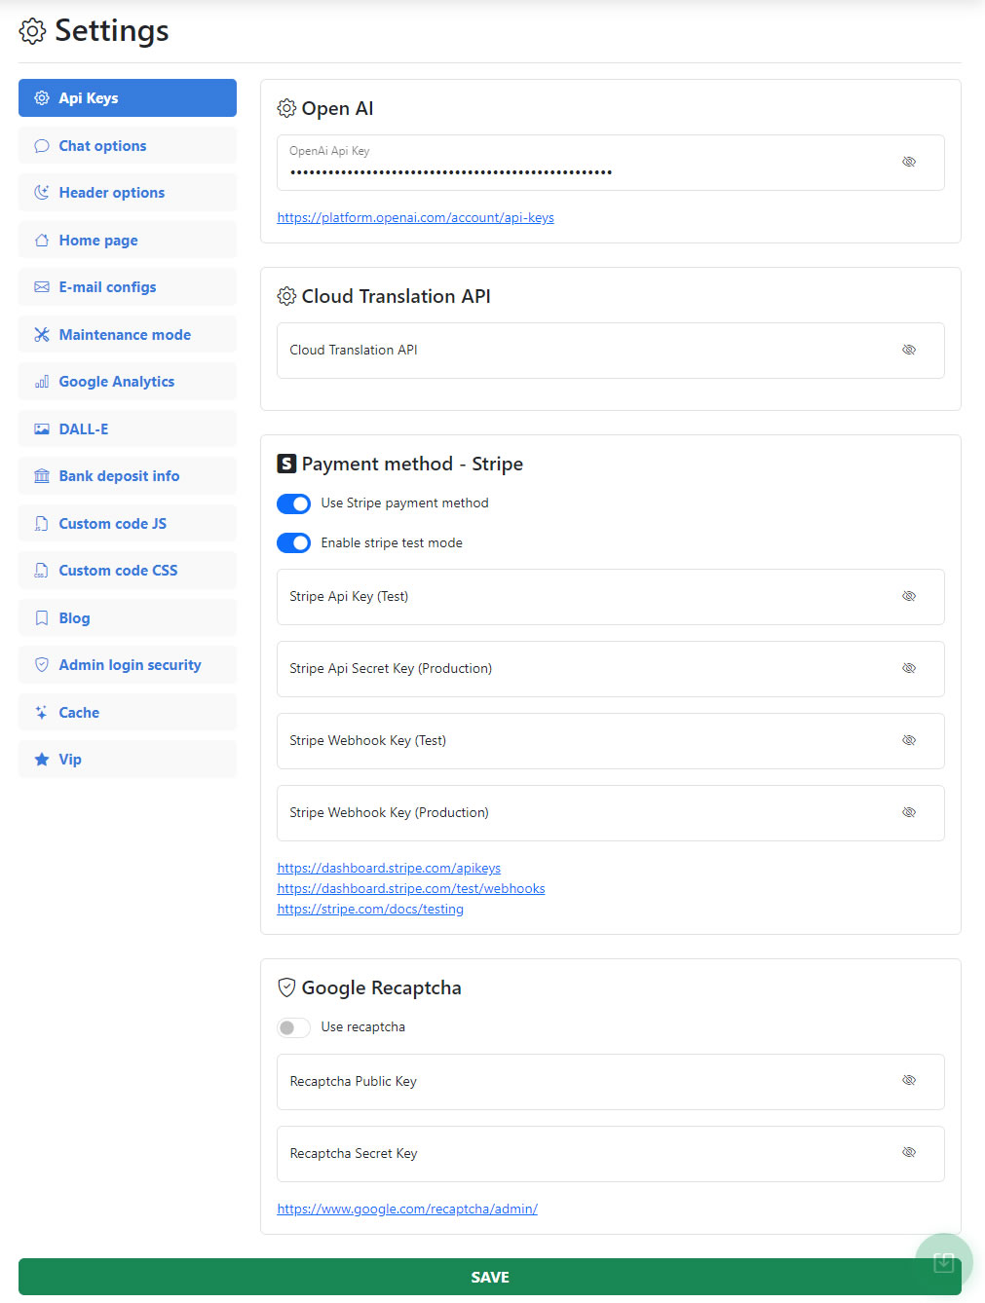
Task: Disable the Use Stripe payment method toggle
Action: tap(293, 503)
